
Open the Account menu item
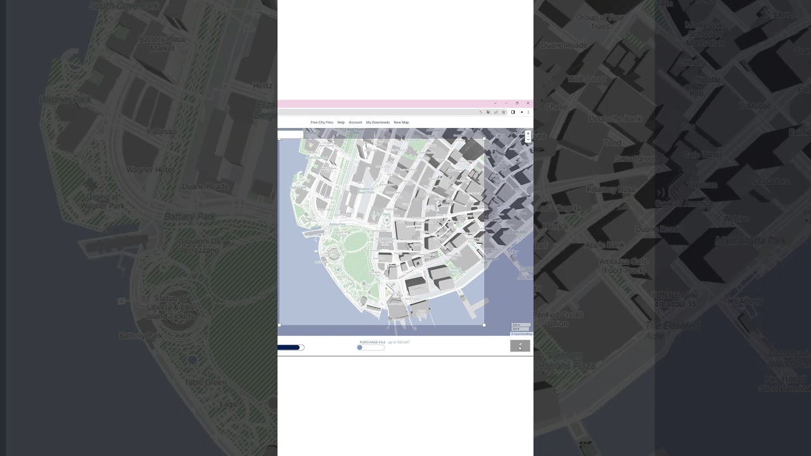coord(355,122)
